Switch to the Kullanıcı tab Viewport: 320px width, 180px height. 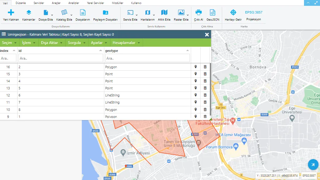tap(136, 3)
